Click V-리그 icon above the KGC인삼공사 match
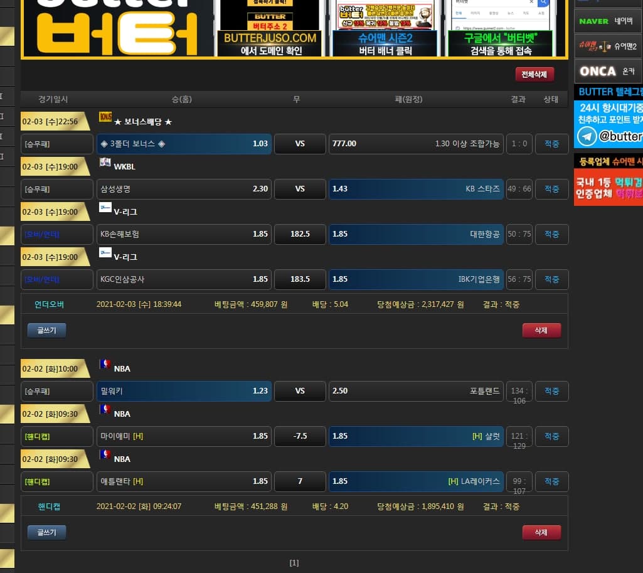This screenshot has width=643, height=573. point(105,252)
